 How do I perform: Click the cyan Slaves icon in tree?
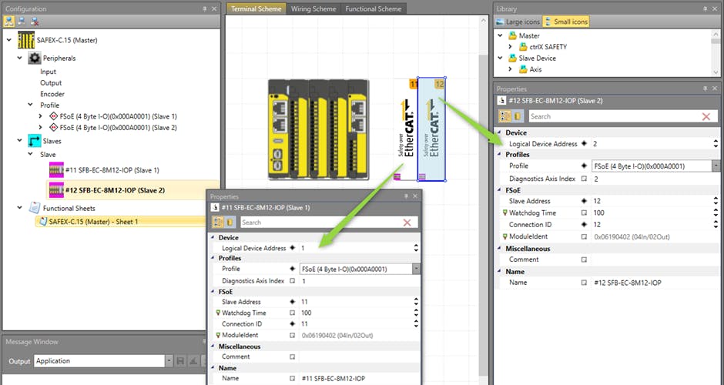click(34, 141)
